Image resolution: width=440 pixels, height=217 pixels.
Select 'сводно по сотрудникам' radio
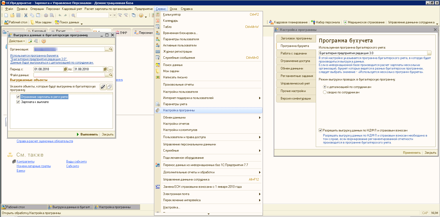[x=325, y=92]
